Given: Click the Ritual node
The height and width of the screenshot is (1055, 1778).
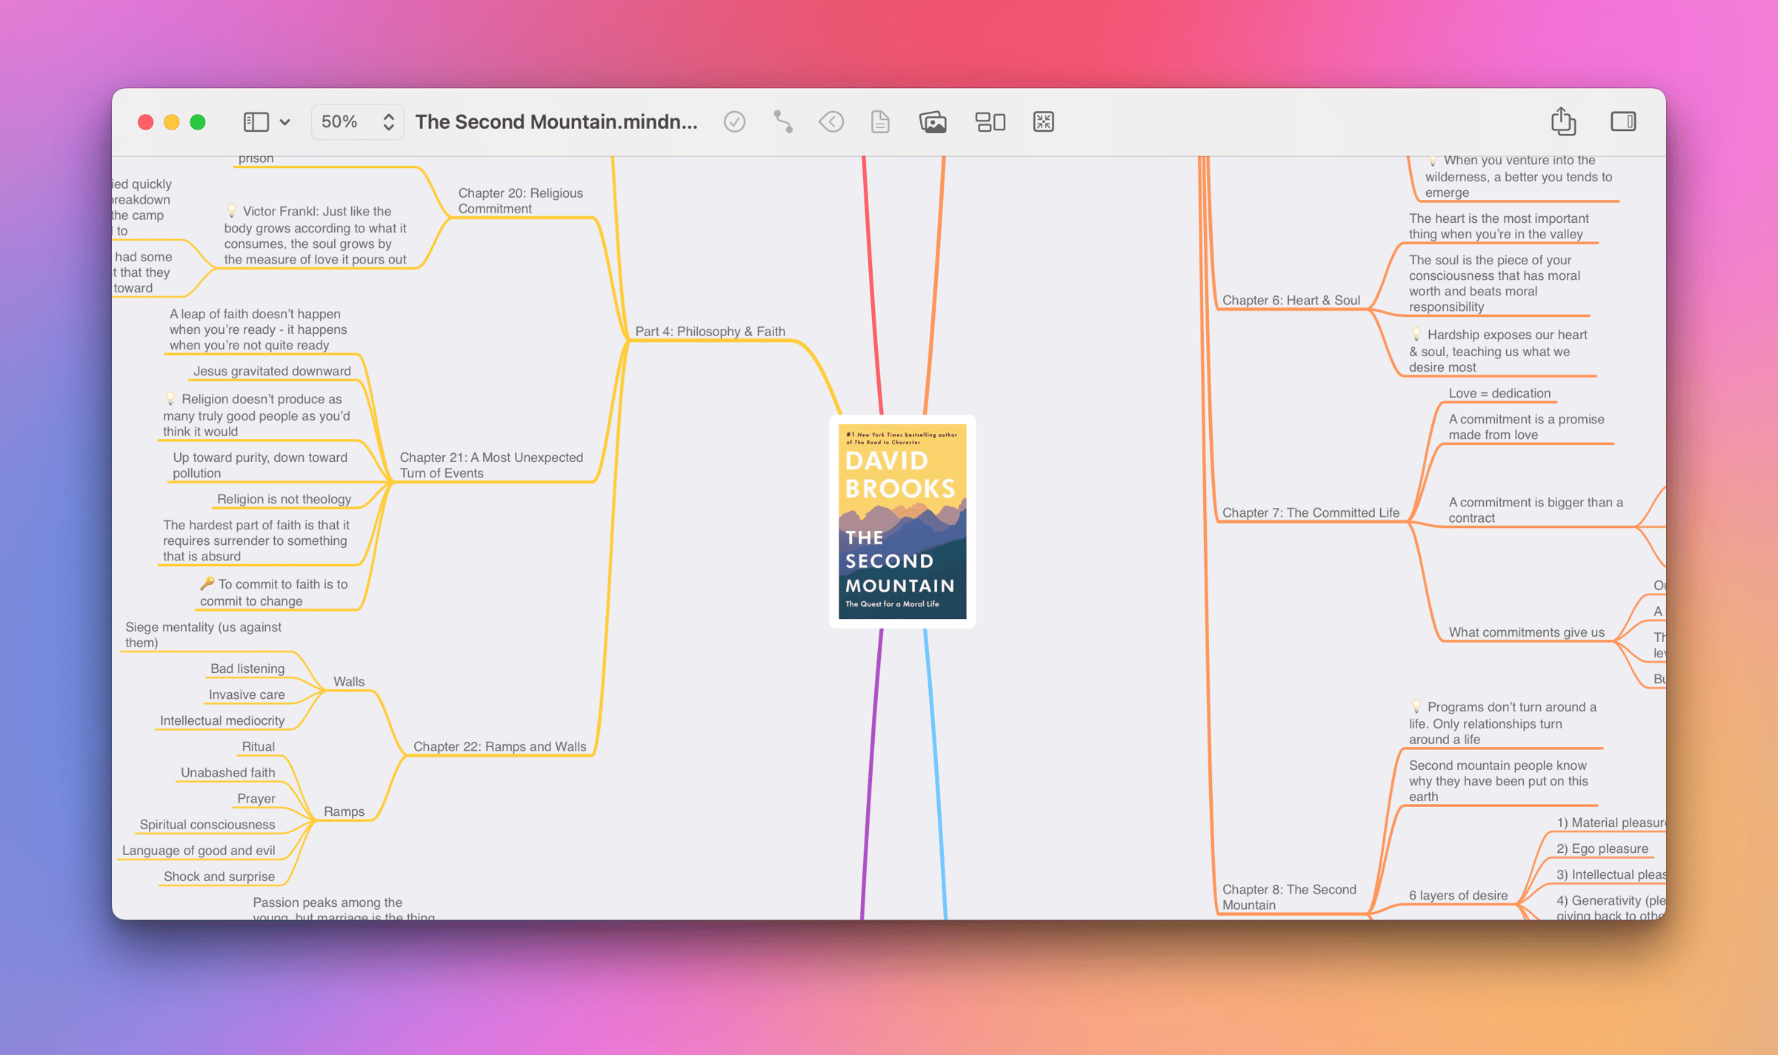Looking at the screenshot, I should 258,746.
